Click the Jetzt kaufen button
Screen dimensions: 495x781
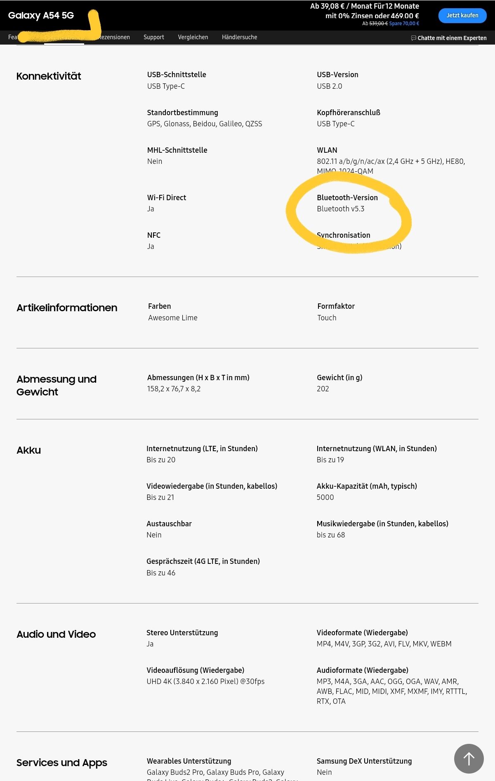click(x=462, y=15)
